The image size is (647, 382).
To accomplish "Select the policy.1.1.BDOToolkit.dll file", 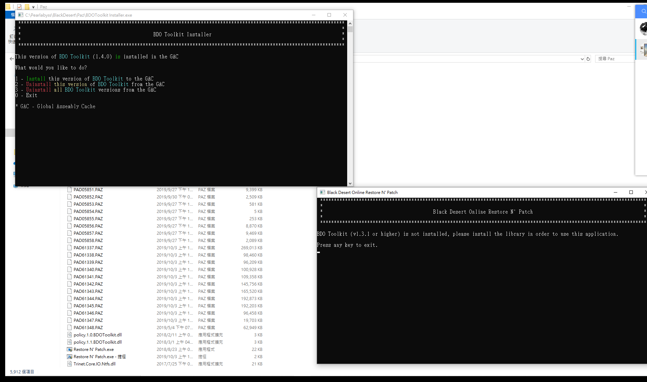I will [x=98, y=342].
